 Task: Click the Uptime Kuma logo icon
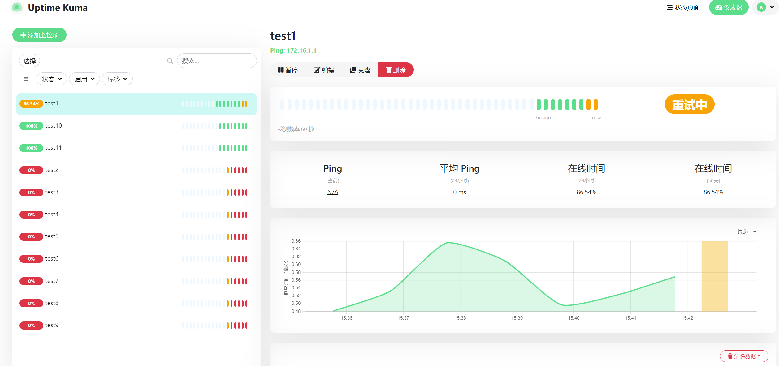[17, 7]
